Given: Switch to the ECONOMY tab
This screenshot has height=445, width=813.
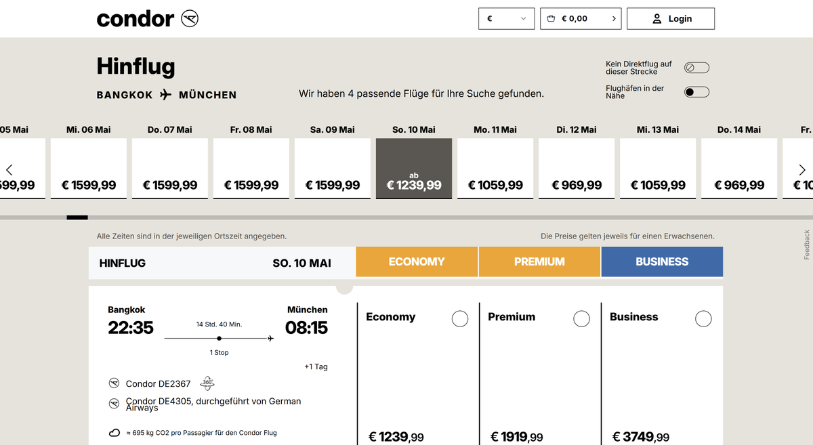Looking at the screenshot, I should pos(417,261).
